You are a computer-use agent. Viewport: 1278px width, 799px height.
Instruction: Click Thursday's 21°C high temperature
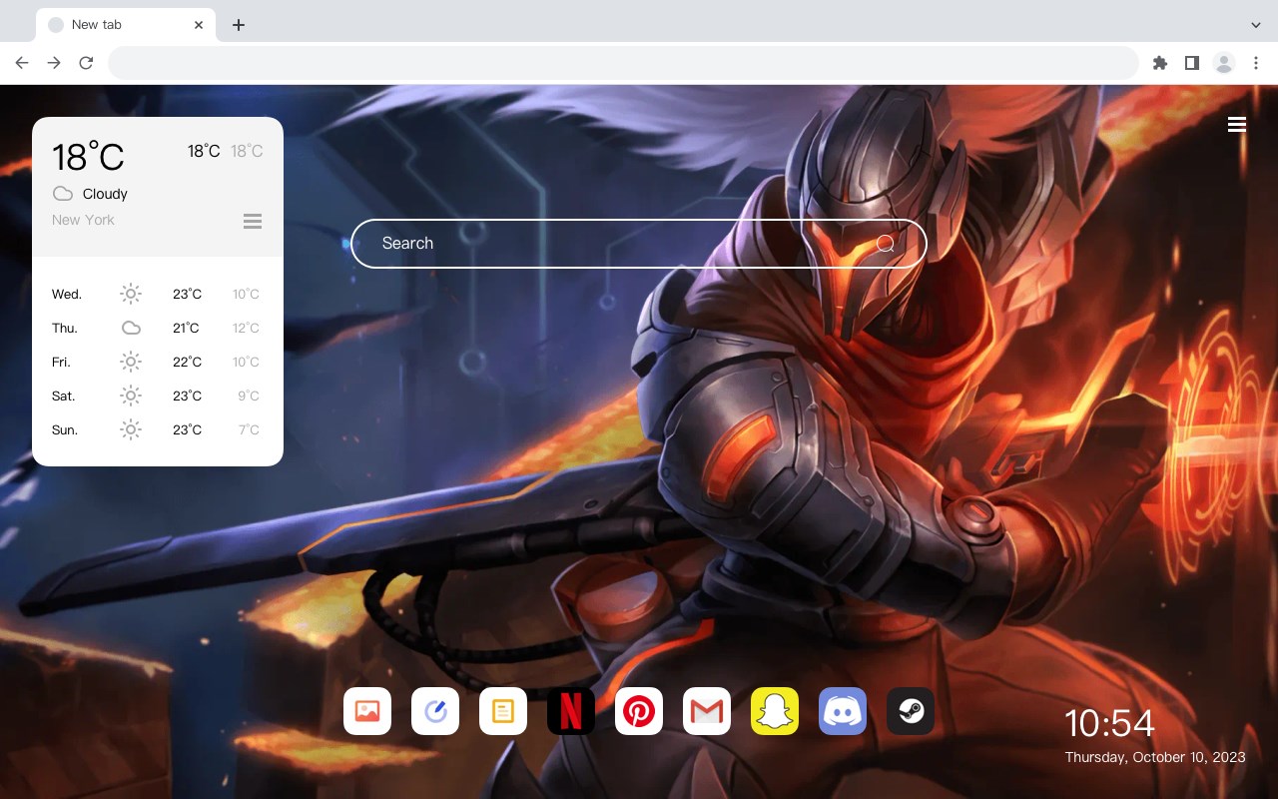186,328
